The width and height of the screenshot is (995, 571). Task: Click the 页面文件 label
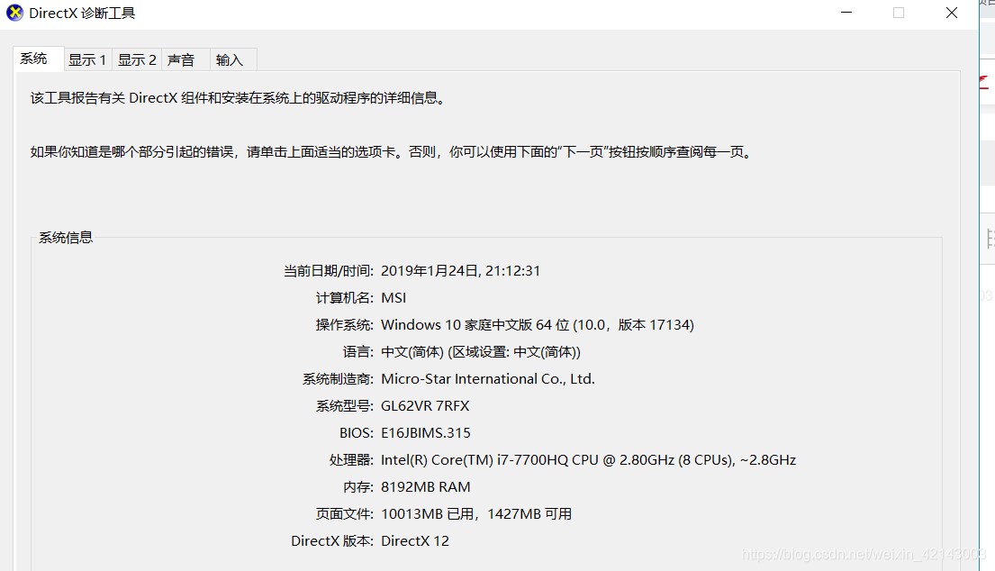pyautogui.click(x=345, y=514)
